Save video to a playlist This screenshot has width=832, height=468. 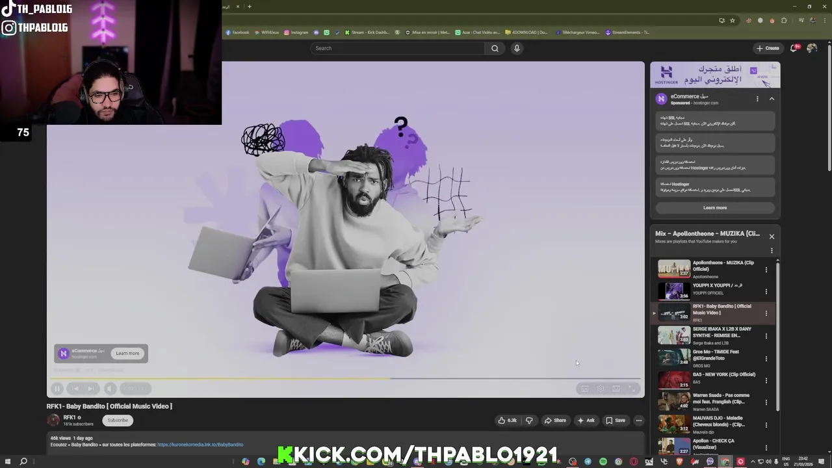[616, 421]
